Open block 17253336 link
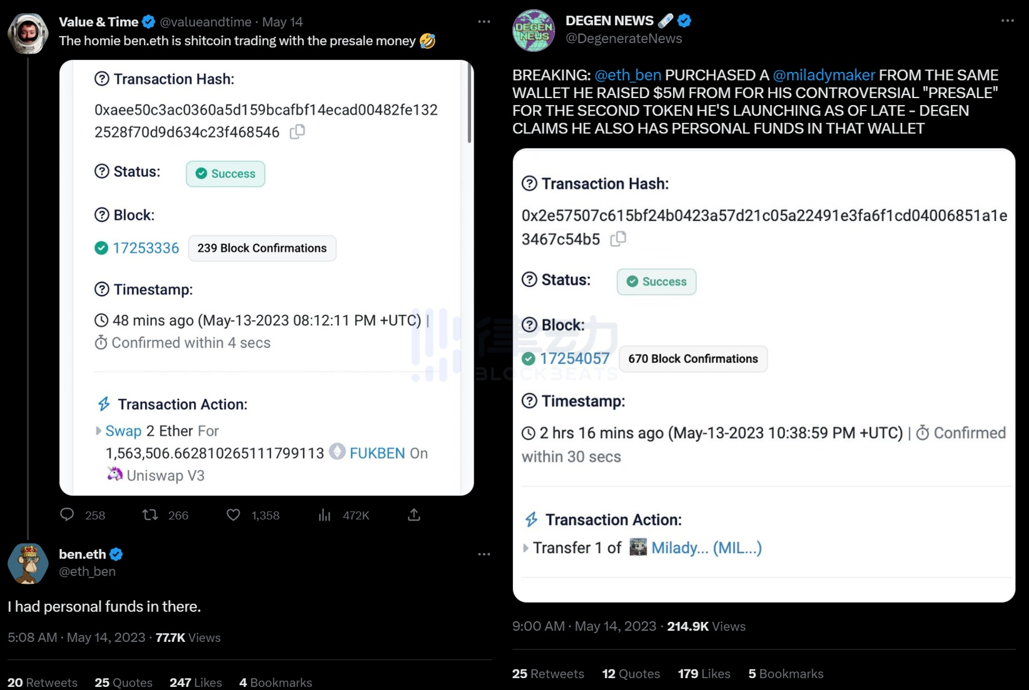The image size is (1029, 690). [145, 248]
